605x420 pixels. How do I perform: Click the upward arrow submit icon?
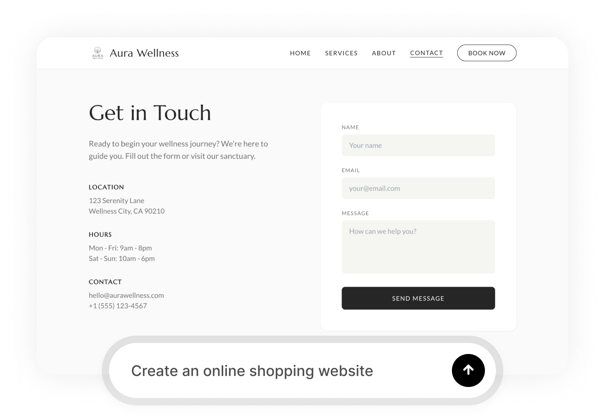468,370
